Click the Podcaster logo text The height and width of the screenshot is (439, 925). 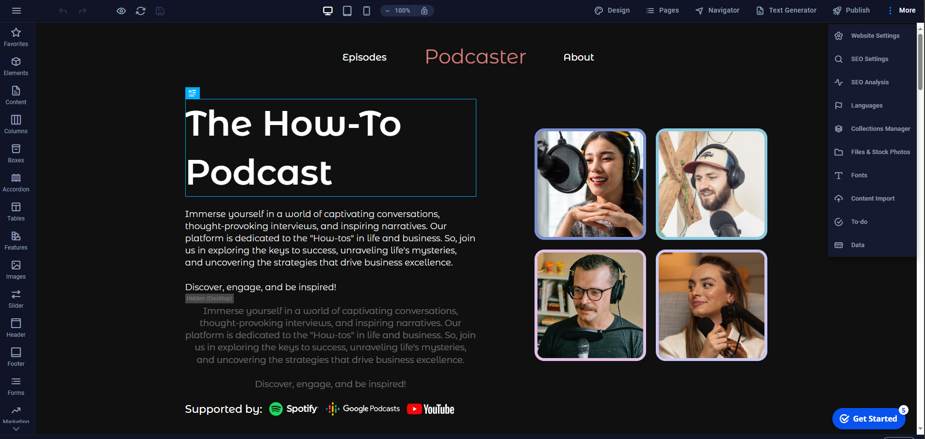point(475,57)
